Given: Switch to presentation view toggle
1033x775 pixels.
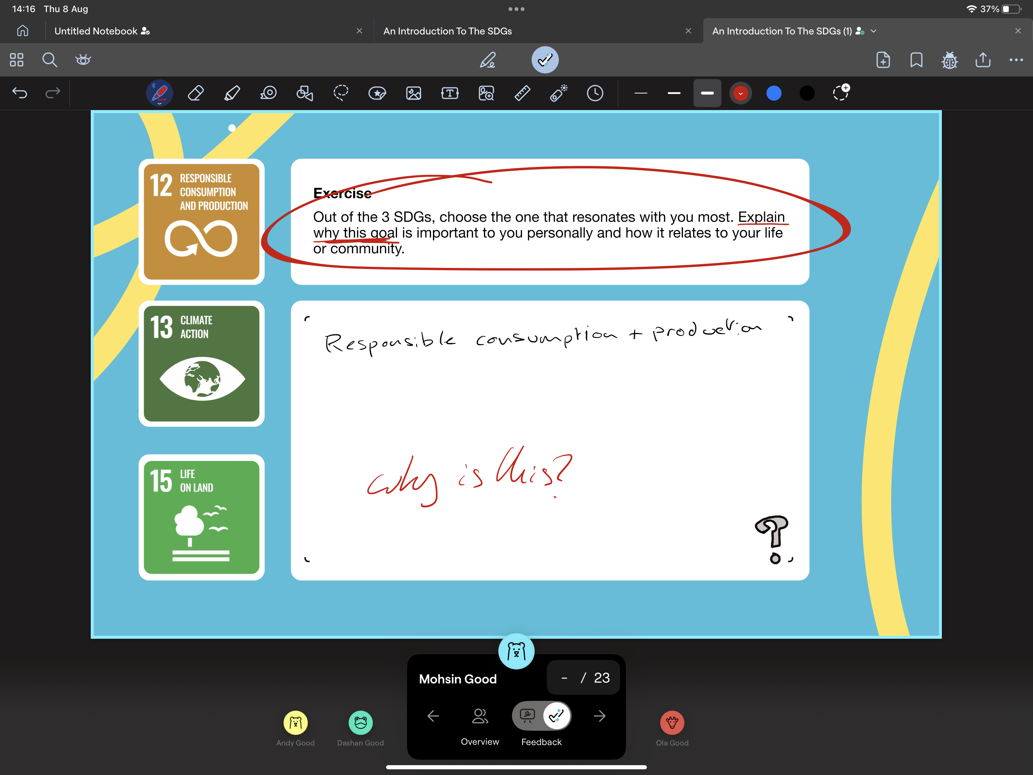Looking at the screenshot, I should click(528, 716).
